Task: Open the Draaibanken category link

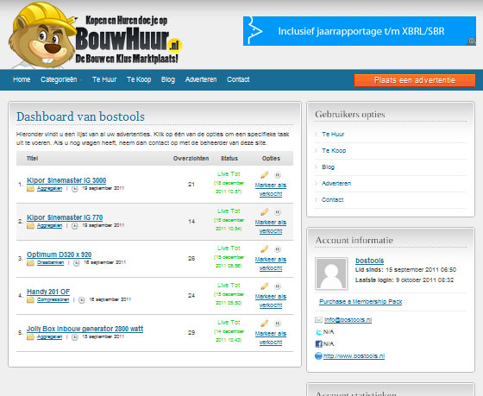Action: coord(51,263)
